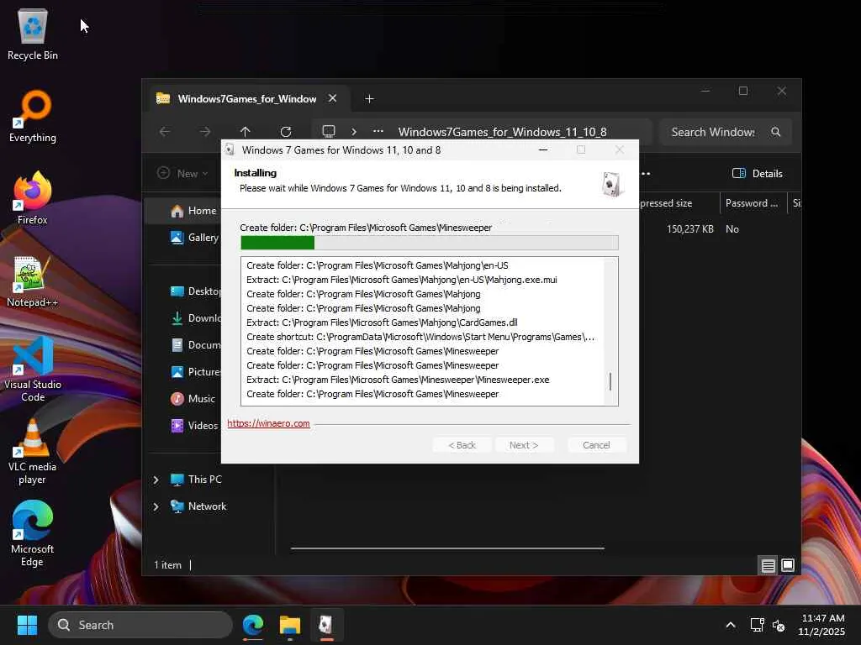The image size is (861, 645).
Task: Refresh the File Explorer view
Action: point(286,132)
